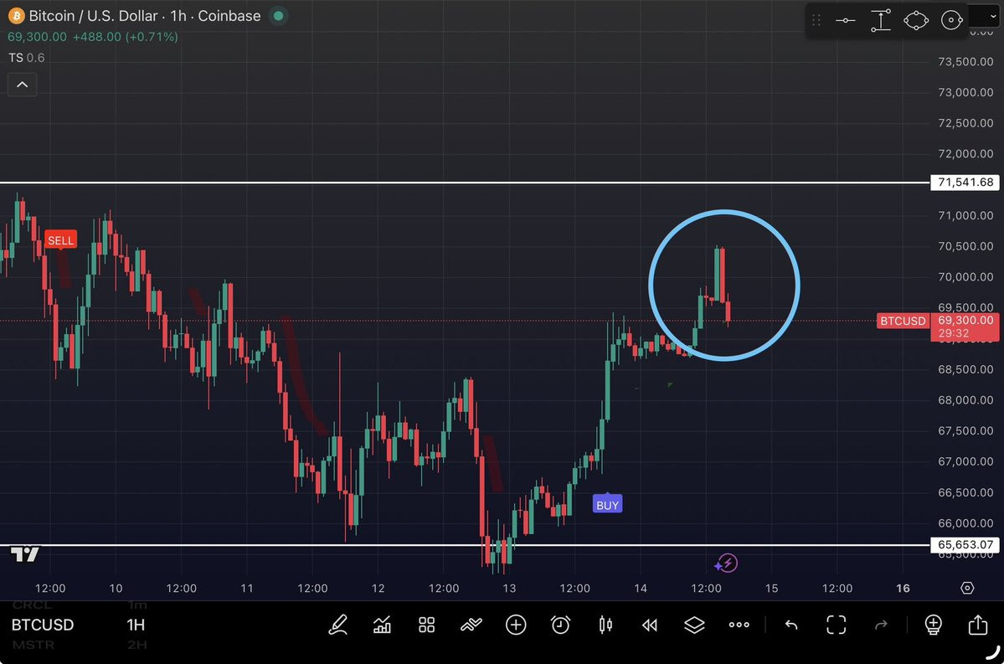This screenshot has width=1004, height=664.
Task: Open the pencil drawing tools
Action: (x=338, y=625)
